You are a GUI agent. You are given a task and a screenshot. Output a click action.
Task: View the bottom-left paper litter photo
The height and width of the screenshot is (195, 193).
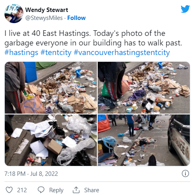[x=51, y=140]
